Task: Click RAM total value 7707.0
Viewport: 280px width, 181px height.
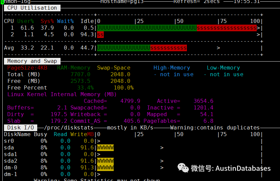Action: point(80,74)
